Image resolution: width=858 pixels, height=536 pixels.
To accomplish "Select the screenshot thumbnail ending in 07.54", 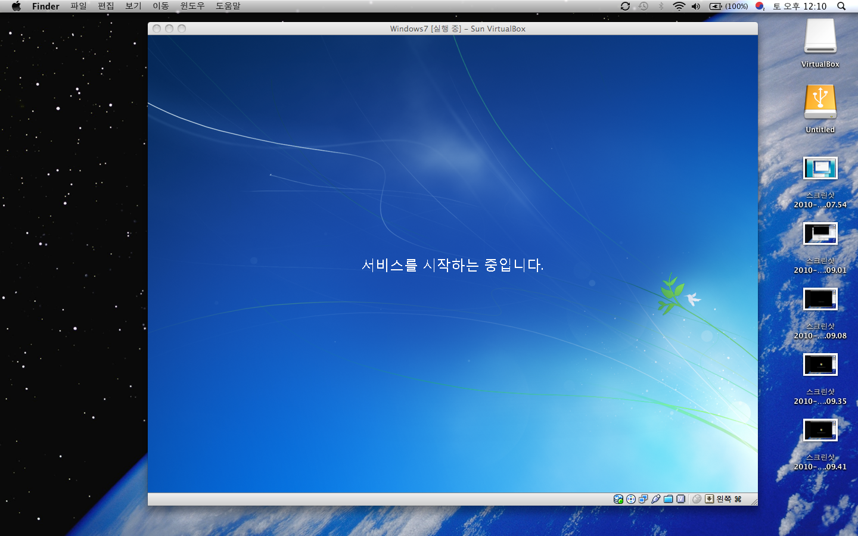I will click(820, 169).
